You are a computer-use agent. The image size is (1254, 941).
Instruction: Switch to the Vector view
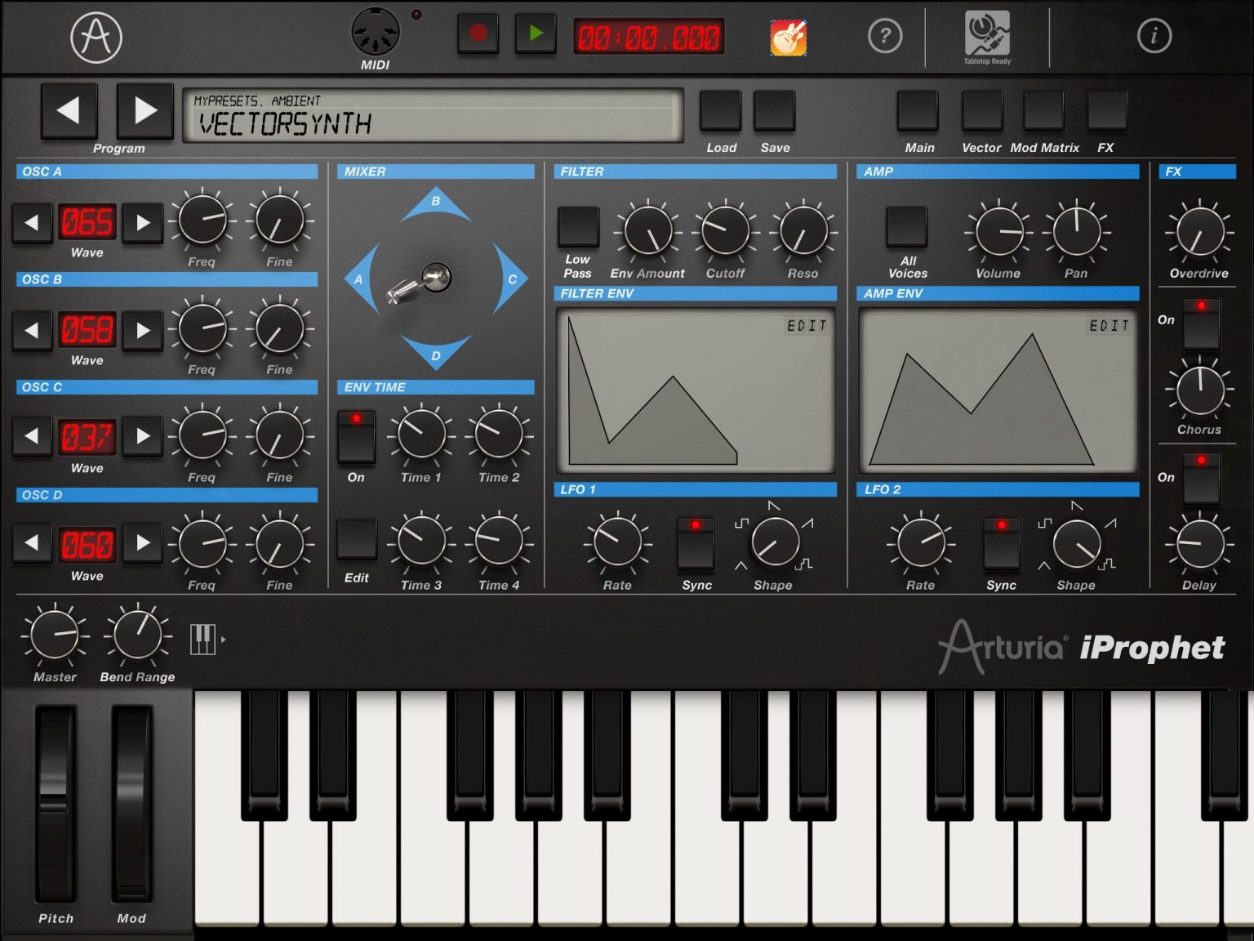click(982, 109)
